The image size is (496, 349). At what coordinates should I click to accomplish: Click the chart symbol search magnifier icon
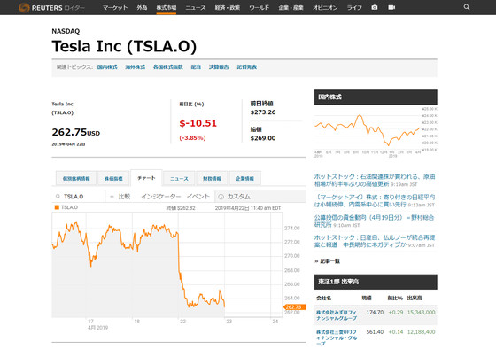tap(58, 197)
